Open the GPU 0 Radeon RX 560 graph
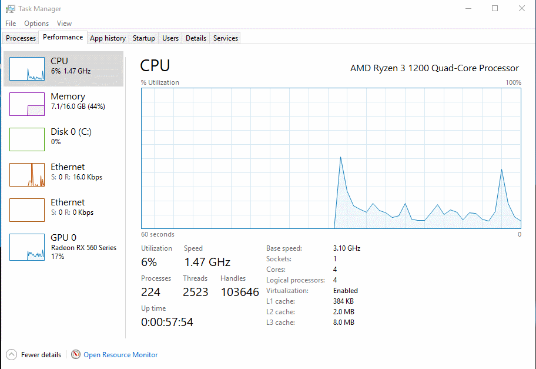 coord(27,247)
